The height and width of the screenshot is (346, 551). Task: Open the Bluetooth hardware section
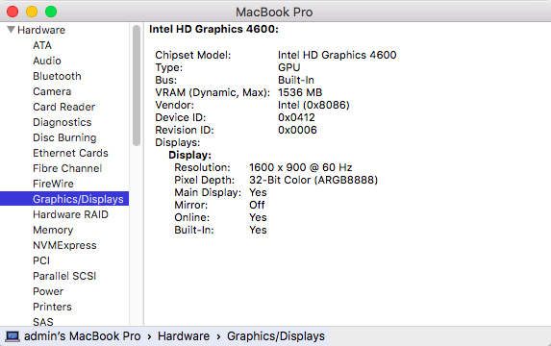(x=57, y=76)
